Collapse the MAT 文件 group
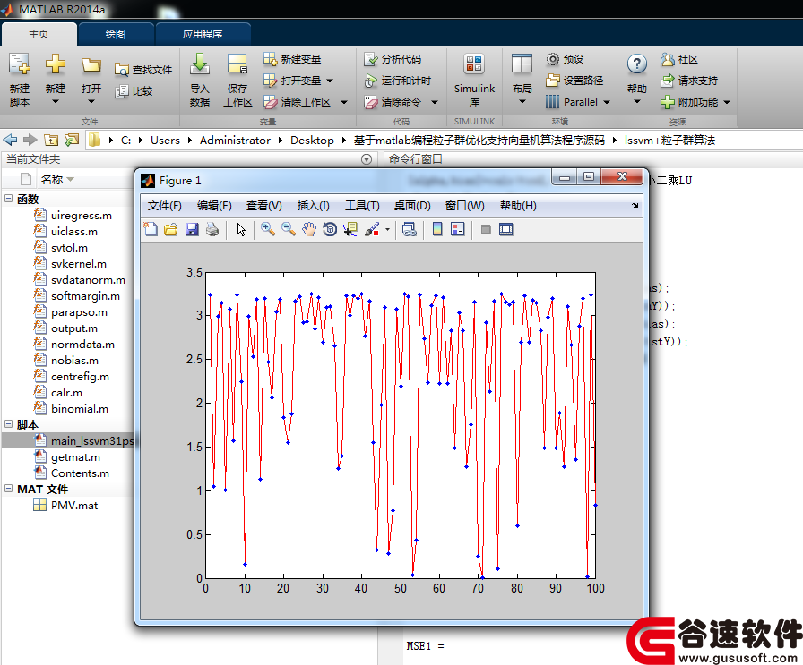The width and height of the screenshot is (803, 665). coord(9,488)
